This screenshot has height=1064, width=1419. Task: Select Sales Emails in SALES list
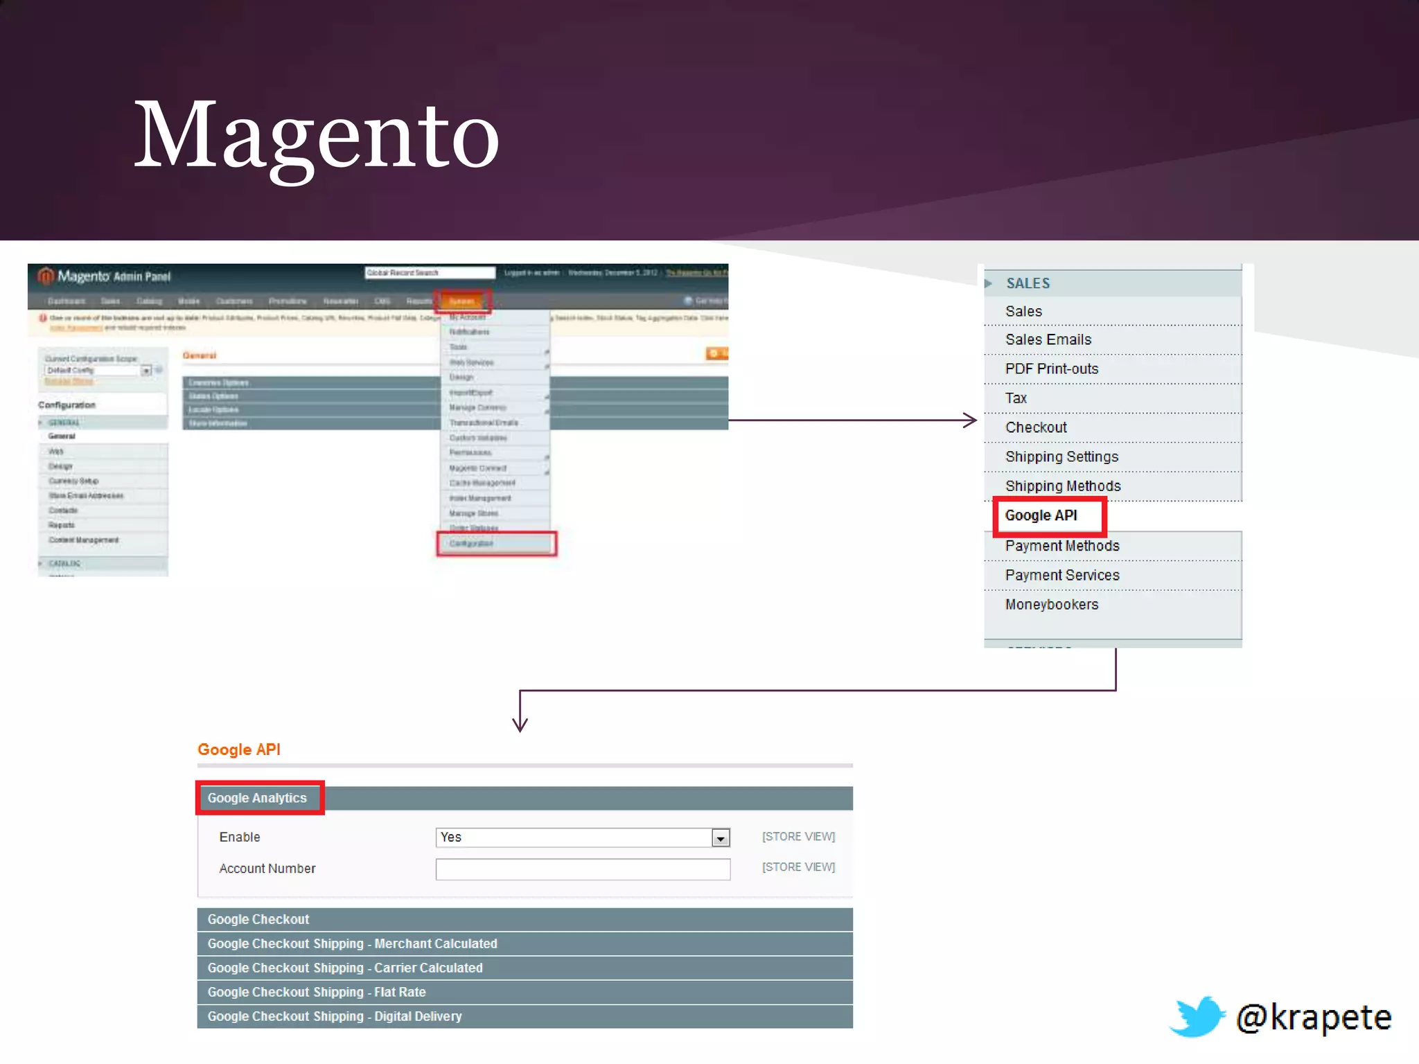pos(1113,340)
